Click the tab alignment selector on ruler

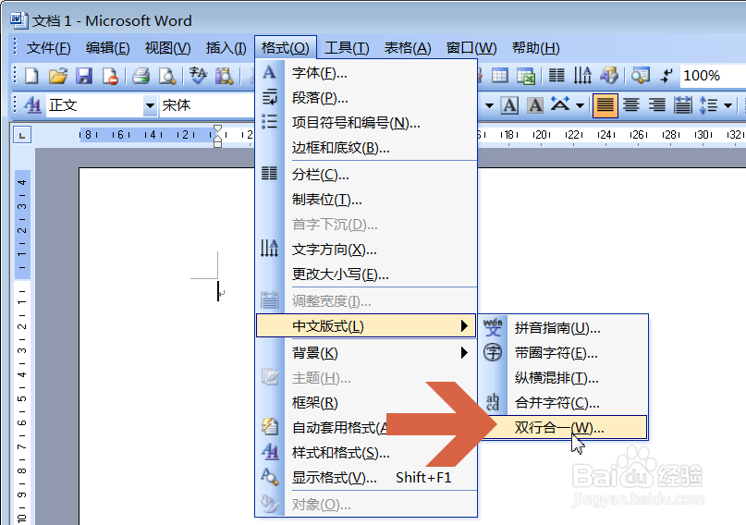click(x=22, y=135)
